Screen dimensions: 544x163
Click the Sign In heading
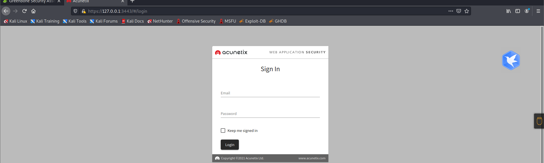tap(270, 69)
